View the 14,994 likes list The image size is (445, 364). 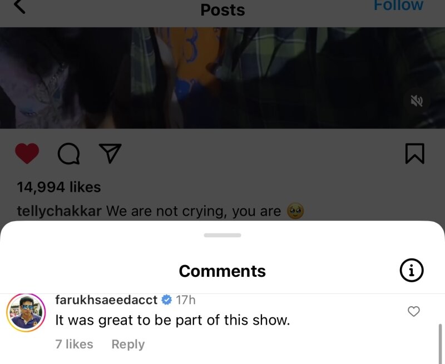coord(59,187)
